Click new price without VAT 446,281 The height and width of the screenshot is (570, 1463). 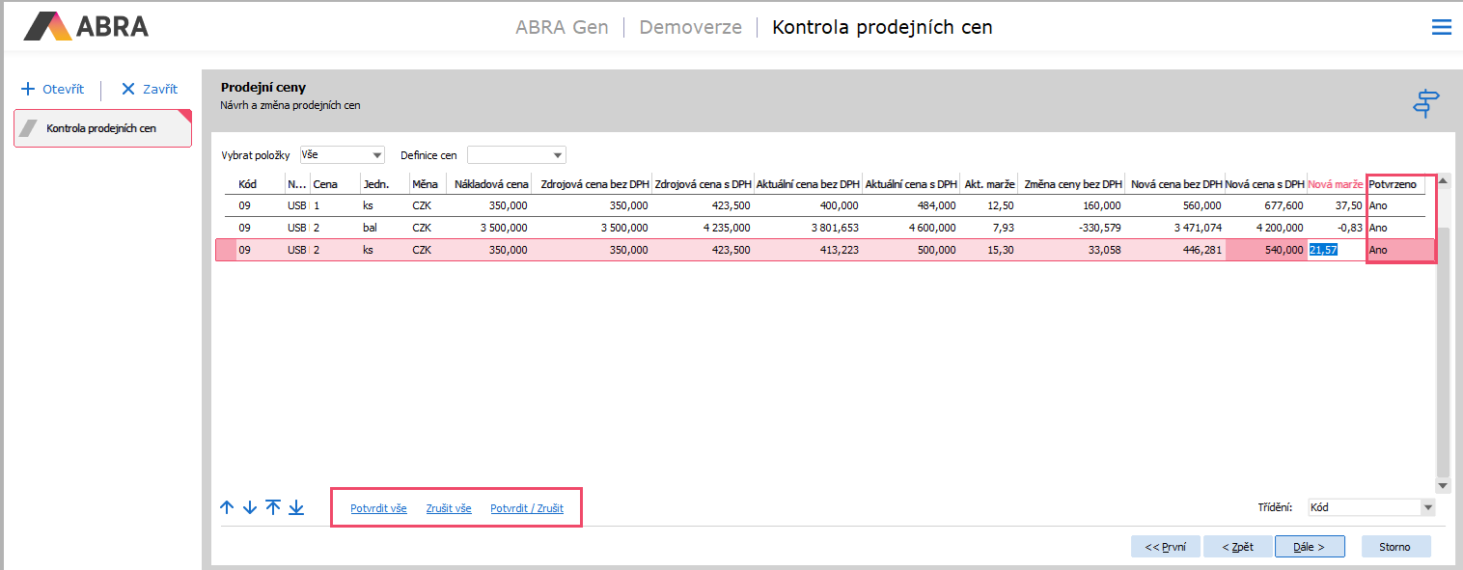click(1202, 250)
